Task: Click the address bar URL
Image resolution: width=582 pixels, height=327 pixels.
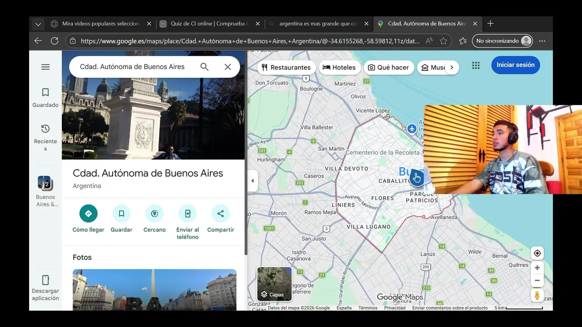Action: 250,41
